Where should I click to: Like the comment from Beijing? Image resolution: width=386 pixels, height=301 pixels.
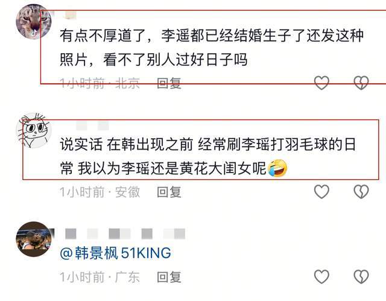pyautogui.click(x=321, y=83)
